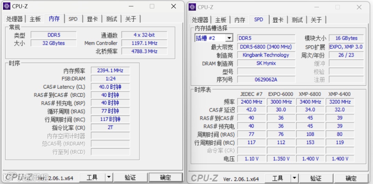Open 显卡 tab in left CPU-Z window
The height and width of the screenshot is (184, 373).
click(x=92, y=19)
